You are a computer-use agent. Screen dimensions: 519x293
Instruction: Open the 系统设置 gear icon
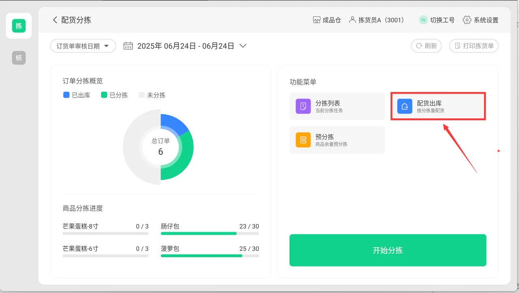point(467,20)
